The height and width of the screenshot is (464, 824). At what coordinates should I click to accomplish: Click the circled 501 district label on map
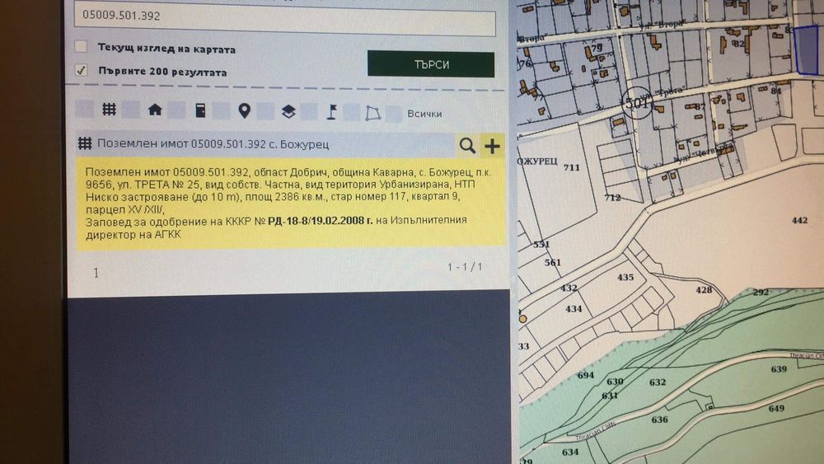[638, 102]
